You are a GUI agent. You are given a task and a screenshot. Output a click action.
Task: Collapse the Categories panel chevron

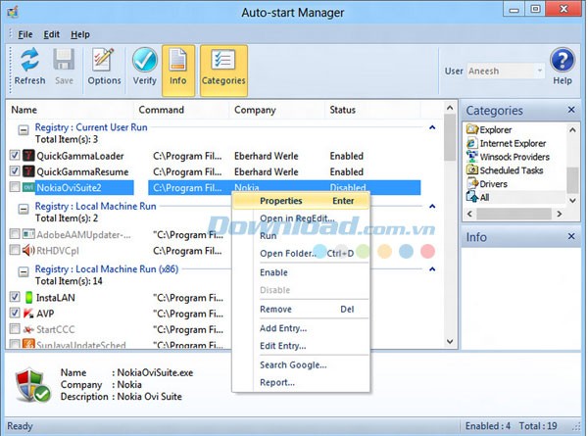point(569,111)
